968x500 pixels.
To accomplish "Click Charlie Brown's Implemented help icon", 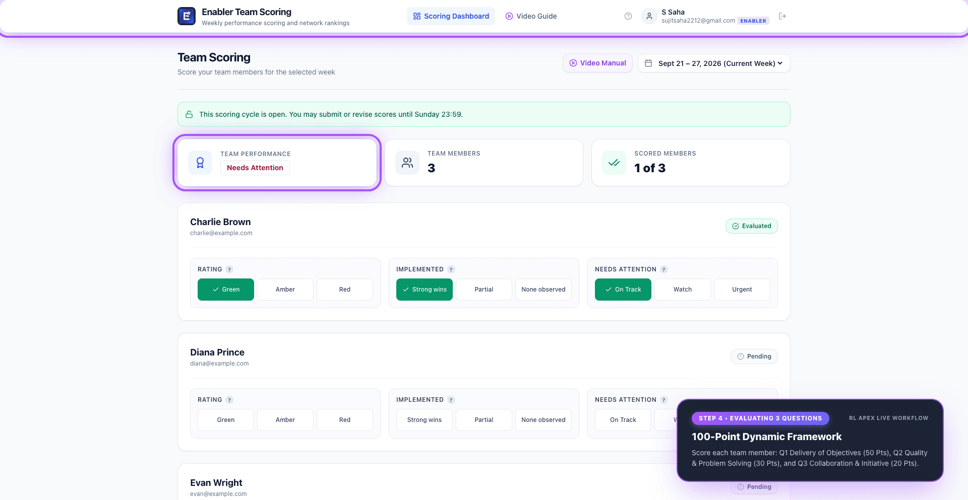I will pos(451,269).
